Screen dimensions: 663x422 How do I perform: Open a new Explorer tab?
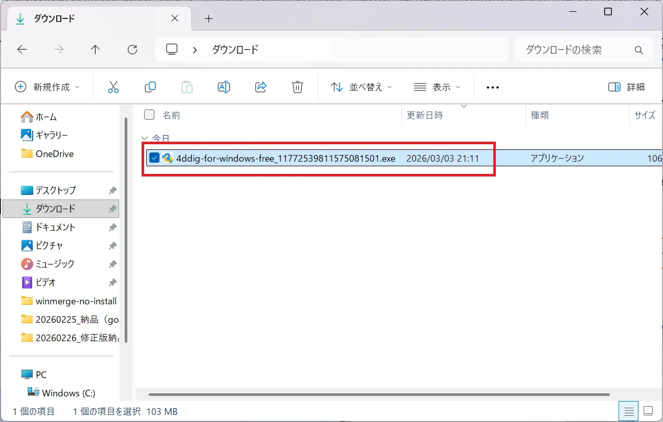[x=208, y=18]
